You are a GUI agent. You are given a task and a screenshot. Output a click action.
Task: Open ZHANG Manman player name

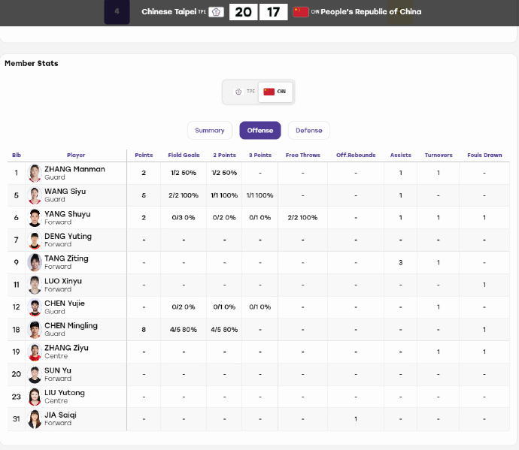tap(74, 169)
